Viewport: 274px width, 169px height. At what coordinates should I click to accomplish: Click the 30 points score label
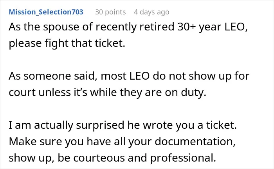coord(110,12)
